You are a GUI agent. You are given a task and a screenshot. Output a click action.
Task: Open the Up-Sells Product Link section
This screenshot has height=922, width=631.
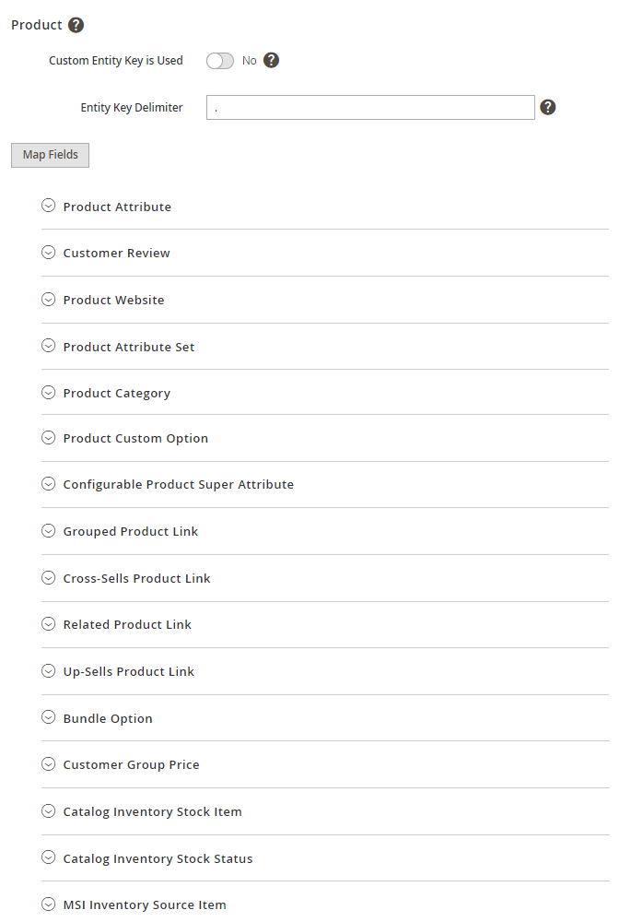tap(128, 671)
